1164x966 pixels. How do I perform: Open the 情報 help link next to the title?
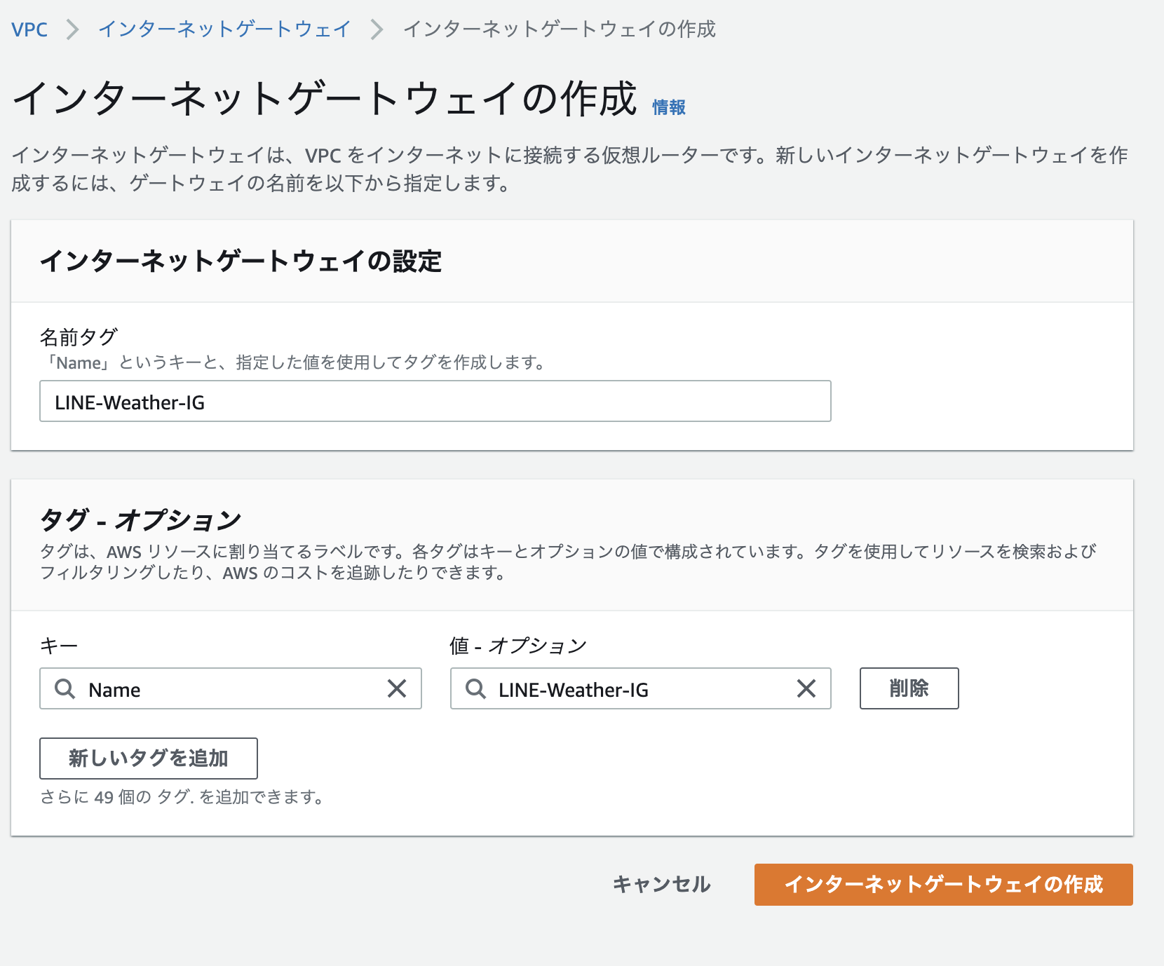(x=668, y=107)
